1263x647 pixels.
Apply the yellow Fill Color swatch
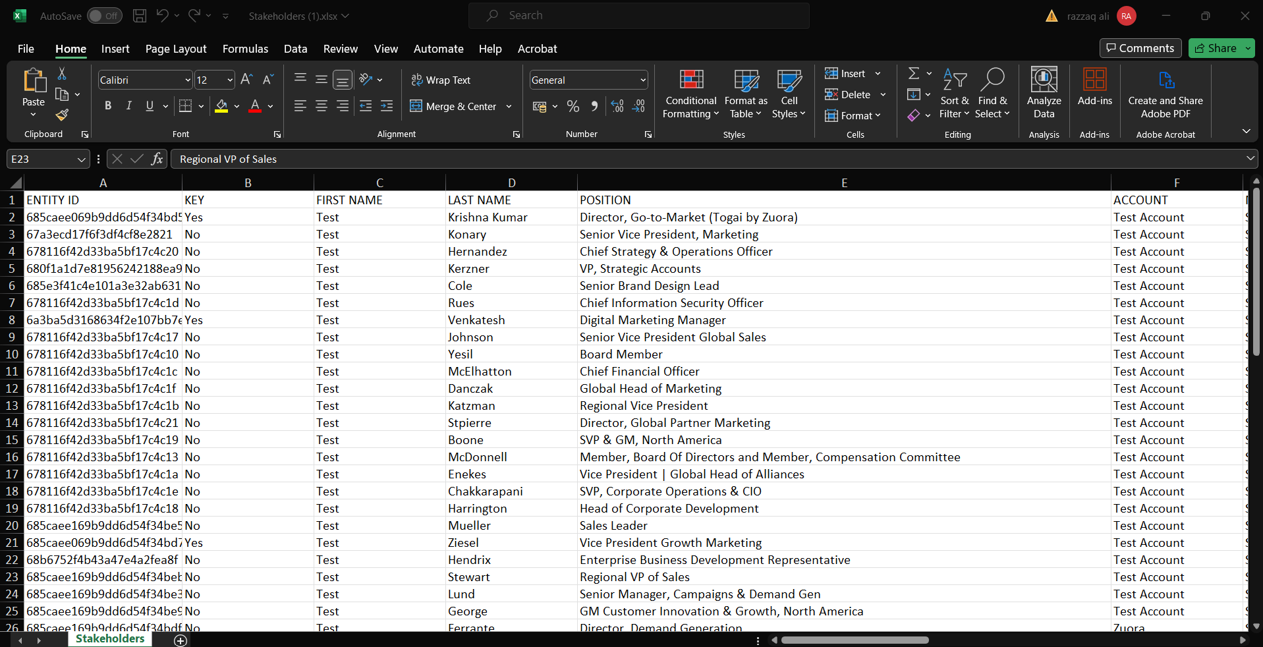pyautogui.click(x=221, y=106)
